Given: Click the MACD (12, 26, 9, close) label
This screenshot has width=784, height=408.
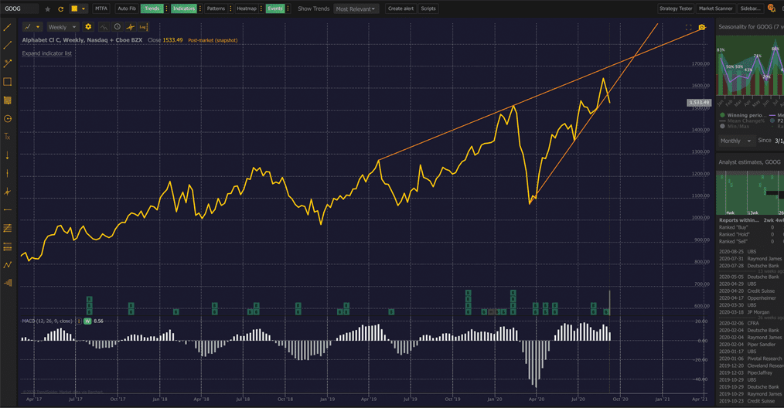Looking at the screenshot, I should point(47,321).
